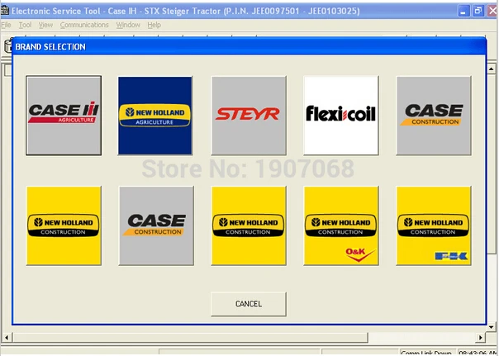
Task: Open the View menu
Action: click(x=45, y=25)
